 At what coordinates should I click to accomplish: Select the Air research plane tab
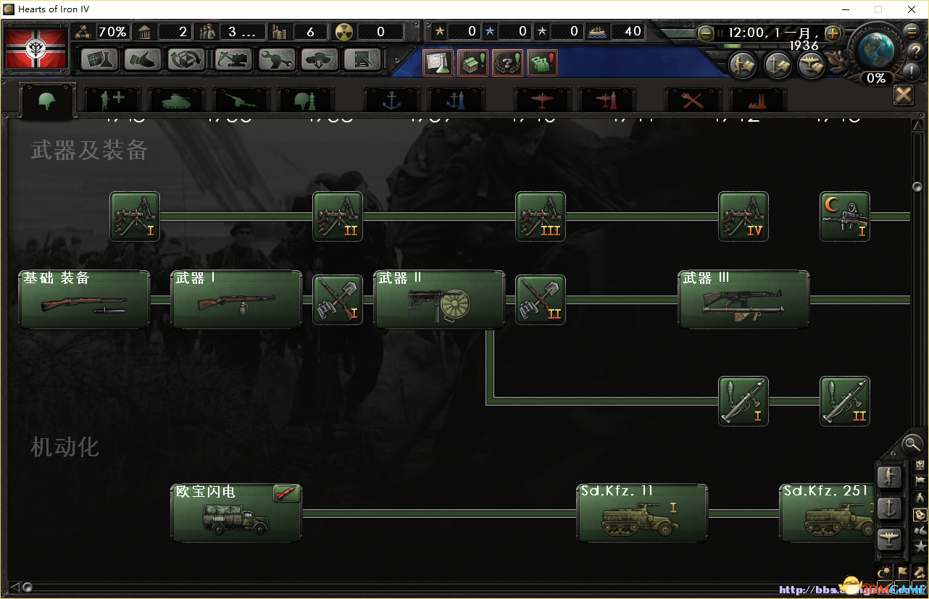point(542,101)
